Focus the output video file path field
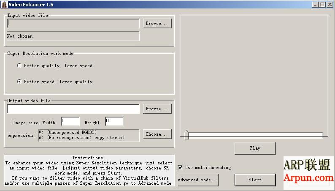 point(73,109)
